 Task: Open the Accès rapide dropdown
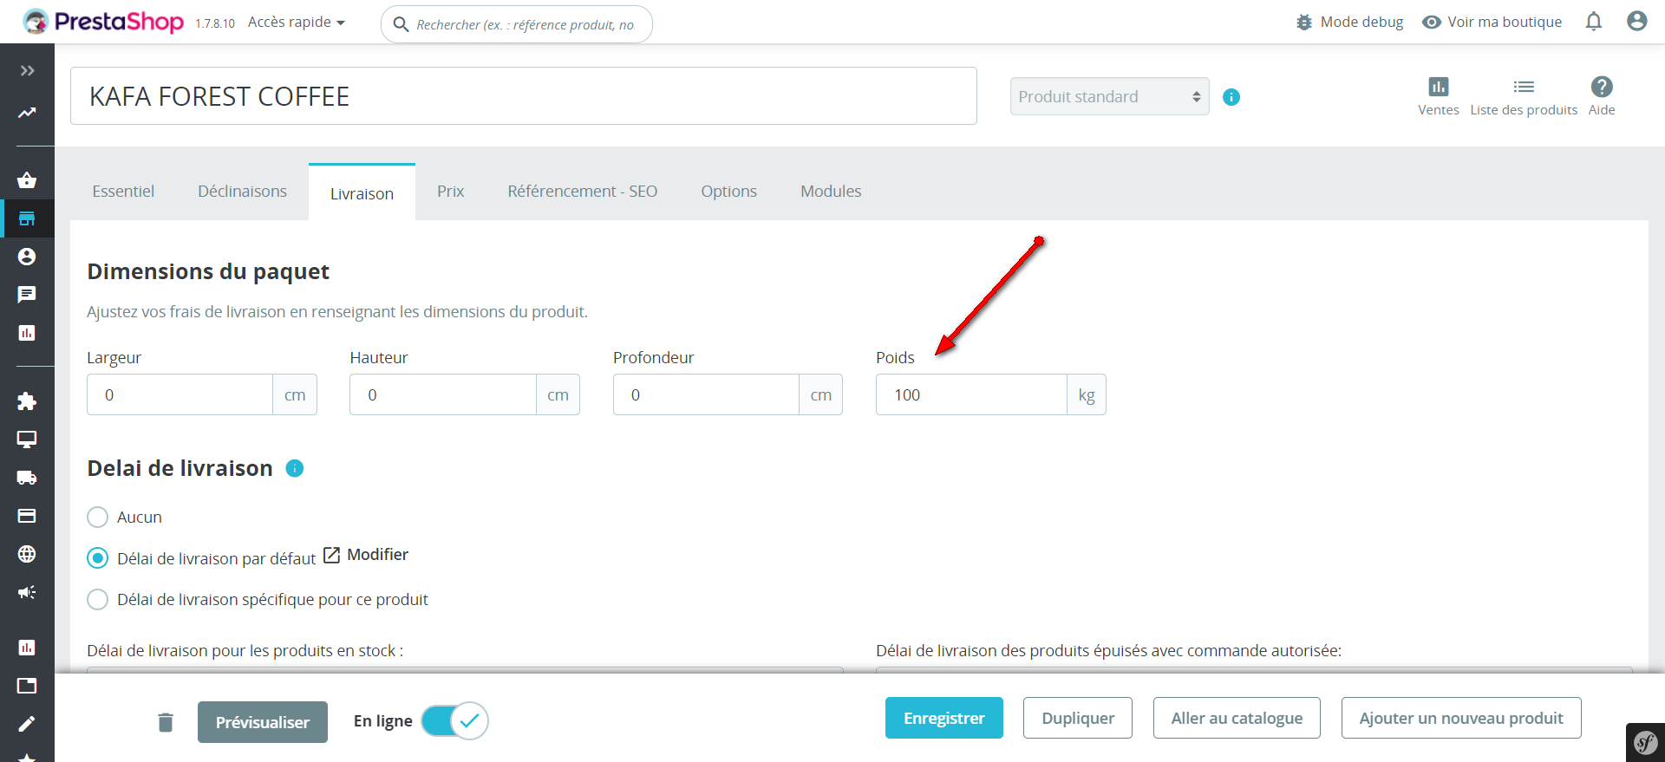click(297, 22)
